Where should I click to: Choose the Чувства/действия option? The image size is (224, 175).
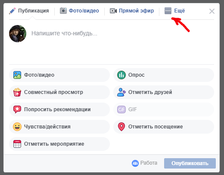click(x=59, y=127)
